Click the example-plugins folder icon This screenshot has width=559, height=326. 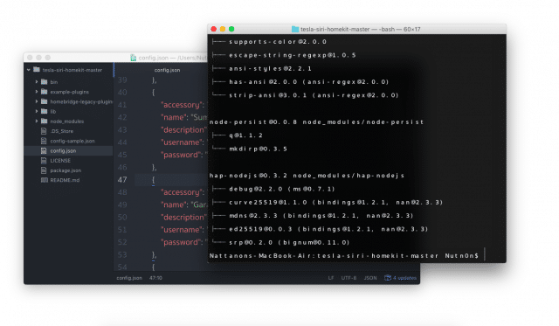[45, 92]
